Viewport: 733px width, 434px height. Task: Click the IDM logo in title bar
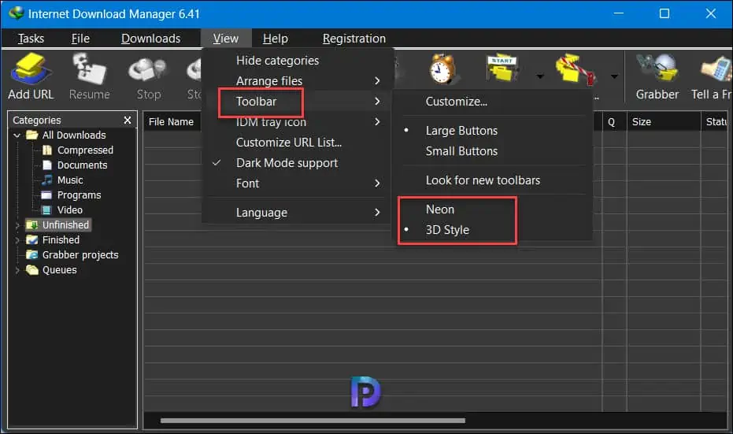(17, 13)
